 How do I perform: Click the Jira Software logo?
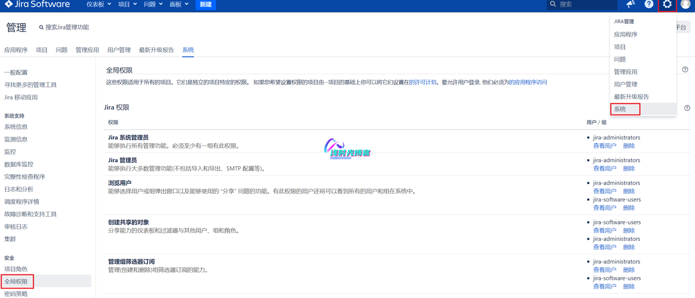pyautogui.click(x=37, y=4)
